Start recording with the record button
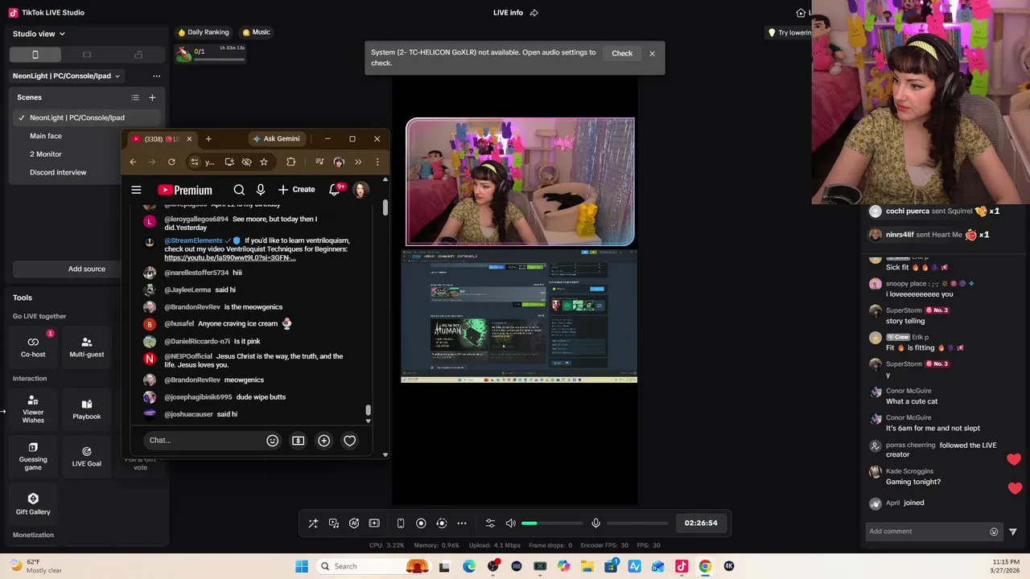Image resolution: width=1030 pixels, height=579 pixels. (x=421, y=523)
